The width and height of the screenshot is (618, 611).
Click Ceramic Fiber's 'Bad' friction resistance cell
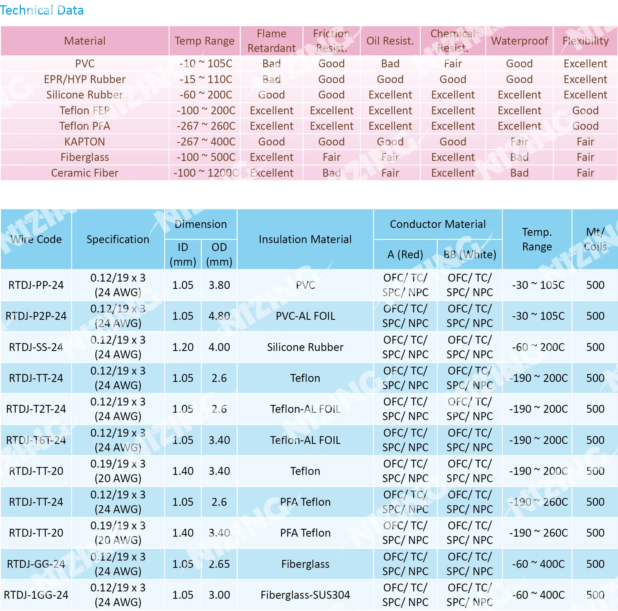click(332, 173)
